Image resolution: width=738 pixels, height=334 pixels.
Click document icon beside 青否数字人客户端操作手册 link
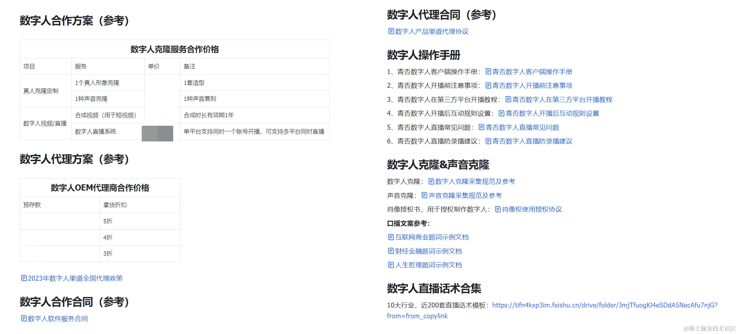(488, 71)
